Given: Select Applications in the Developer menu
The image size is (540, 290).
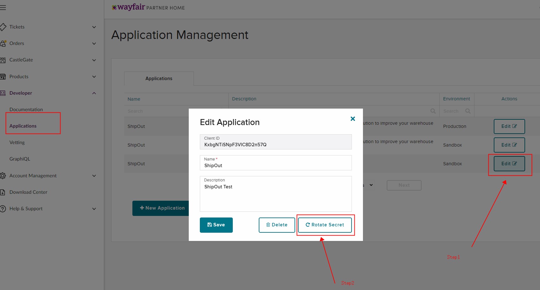Looking at the screenshot, I should [23, 126].
